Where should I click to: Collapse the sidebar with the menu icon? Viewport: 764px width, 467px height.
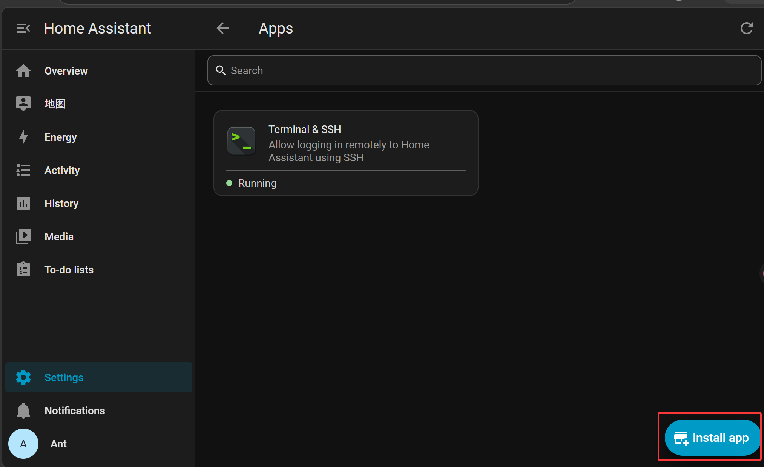point(23,28)
